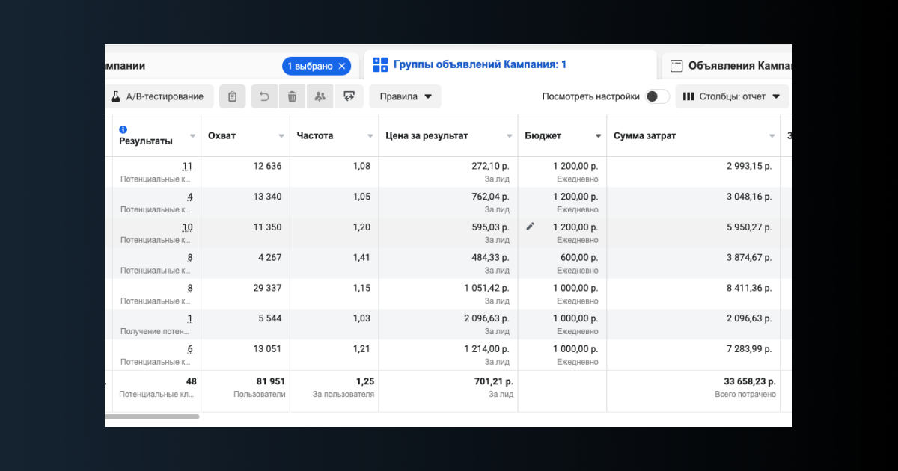Open Столбцы: отчет dropdown
This screenshot has width=898, height=471.
[732, 96]
